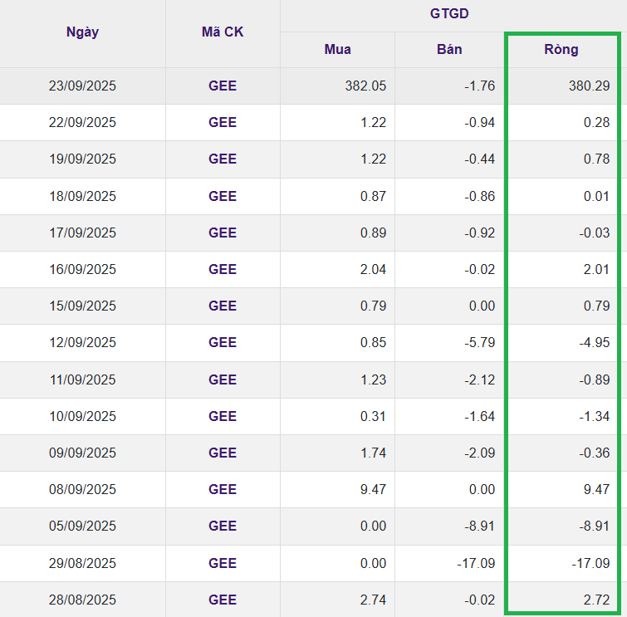Click the Ròng column header
Viewport: 627px width, 617px height.
[561, 49]
